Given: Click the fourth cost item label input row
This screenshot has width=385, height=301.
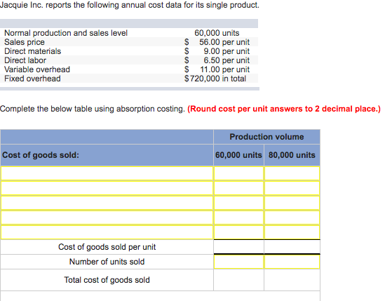Looking at the screenshot, I should click(107, 218).
